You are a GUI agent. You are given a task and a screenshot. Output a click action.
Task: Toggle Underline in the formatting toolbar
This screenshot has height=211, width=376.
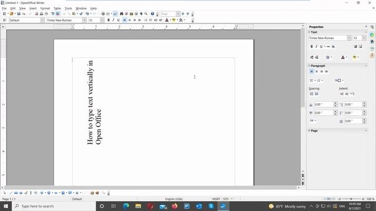[118, 20]
